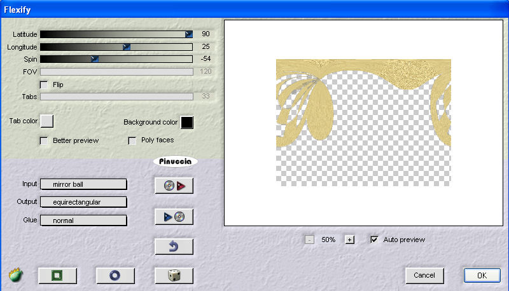Click the FOV value 120

click(206, 71)
